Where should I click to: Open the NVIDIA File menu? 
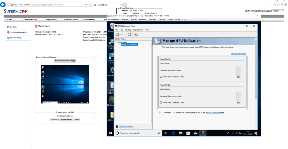tap(116, 30)
